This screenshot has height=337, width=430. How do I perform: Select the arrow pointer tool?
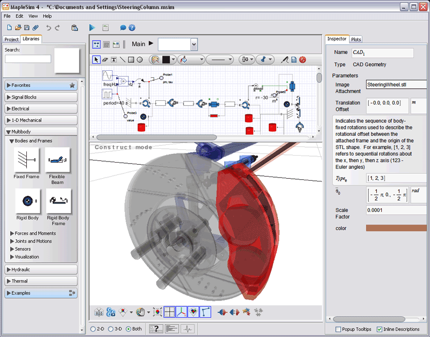pos(96,60)
